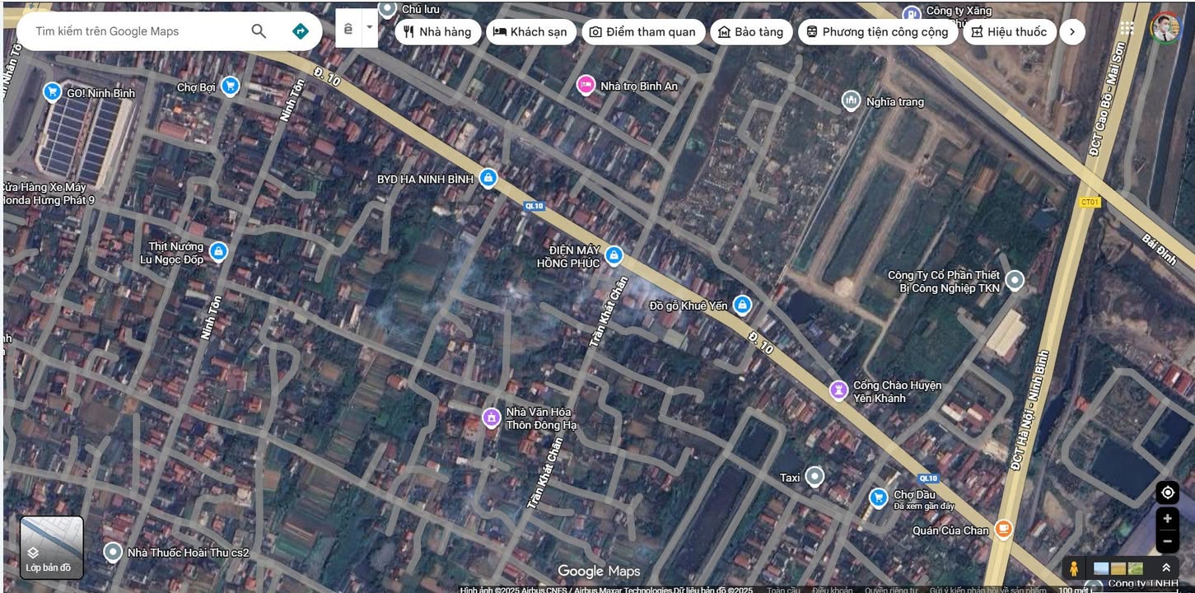1195x593 pixels.
Task: Open the GO! Ninh Bình shopping marker
Action: tap(53, 92)
